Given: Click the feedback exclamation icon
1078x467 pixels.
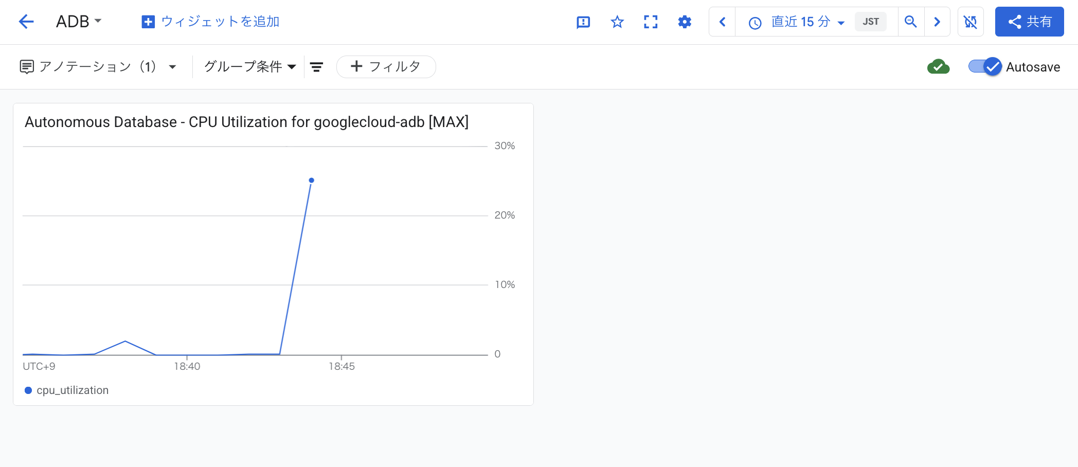Looking at the screenshot, I should pos(583,22).
